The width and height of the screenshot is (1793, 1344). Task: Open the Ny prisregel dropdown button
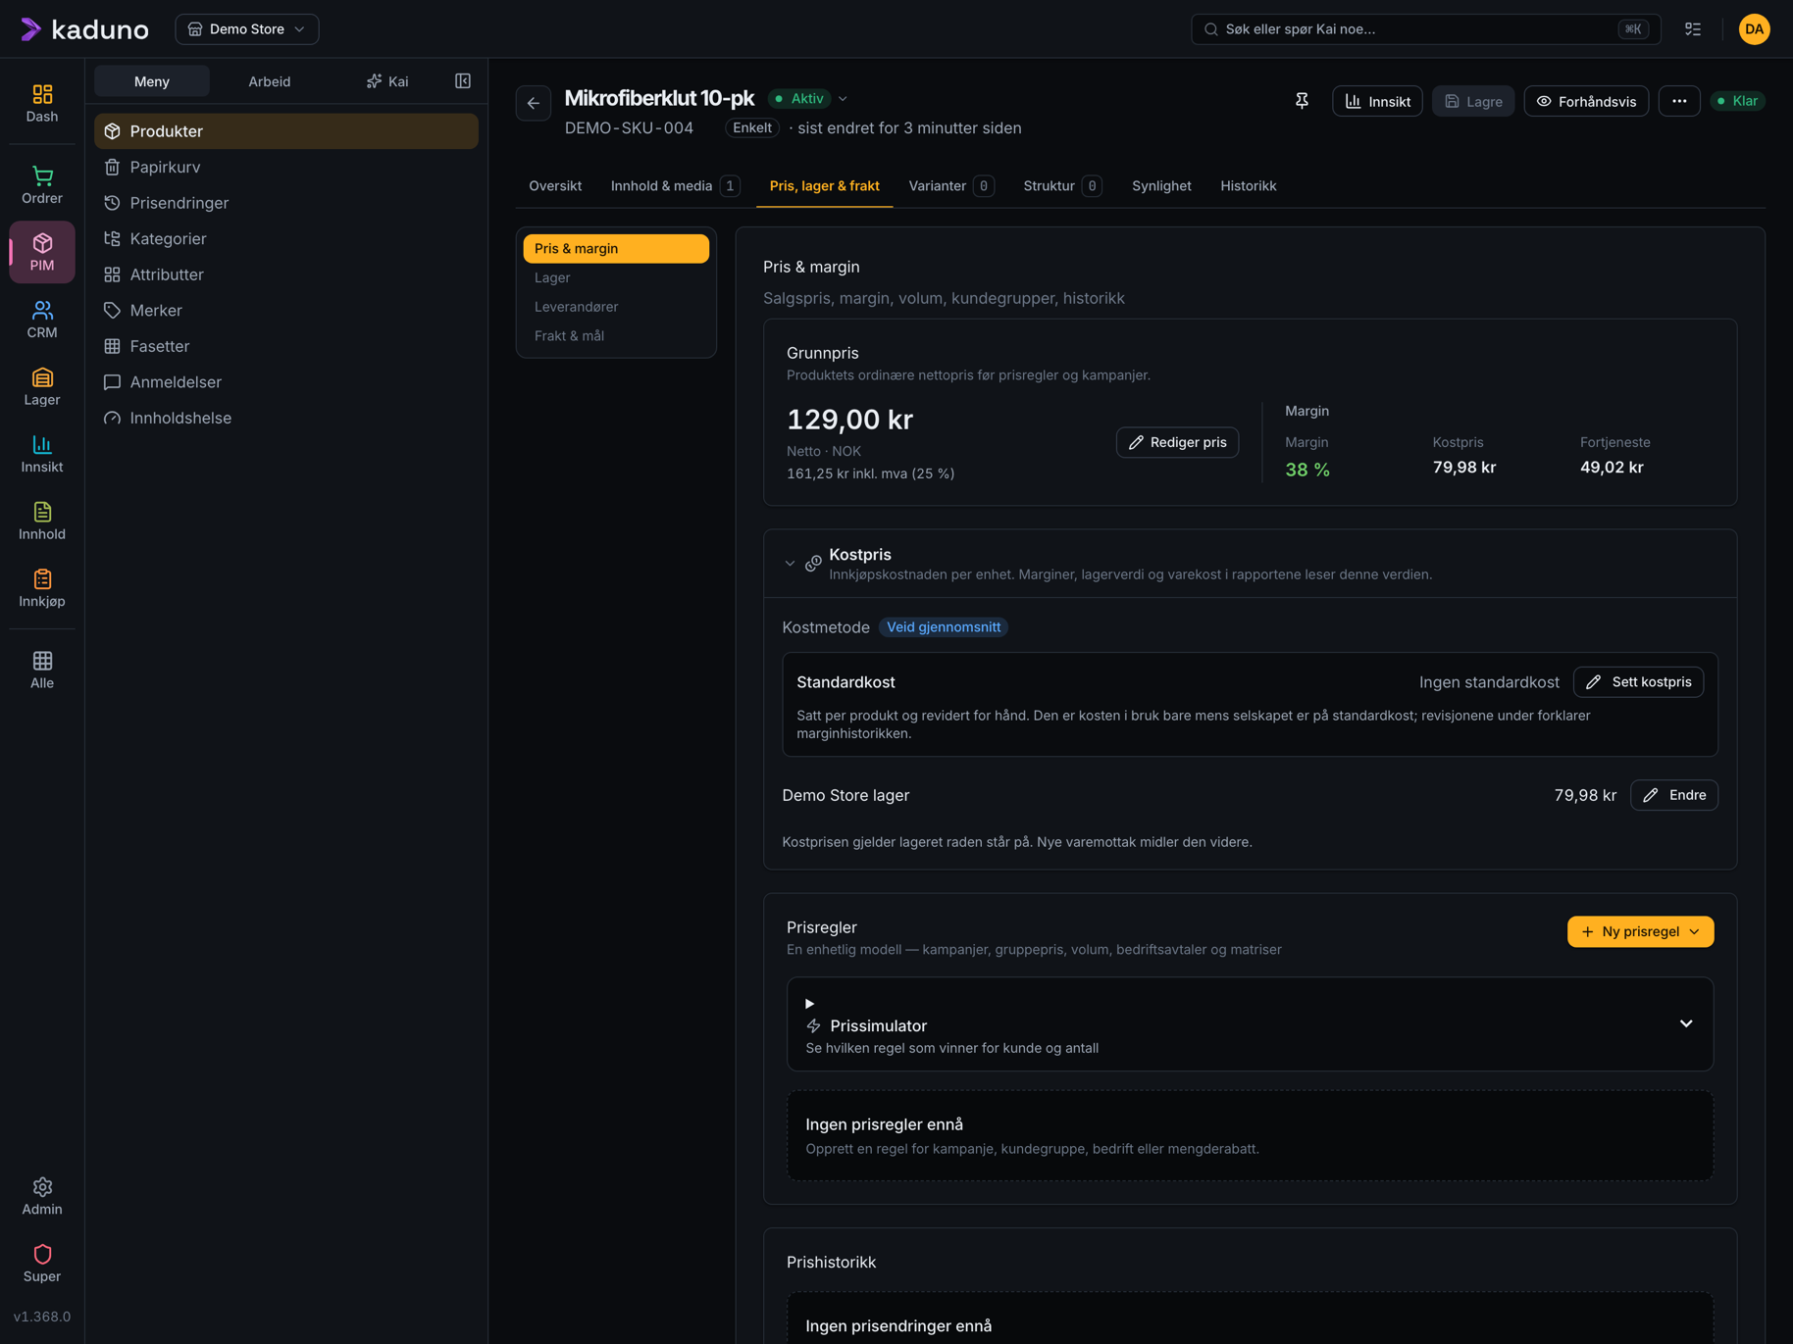[x=1640, y=931]
